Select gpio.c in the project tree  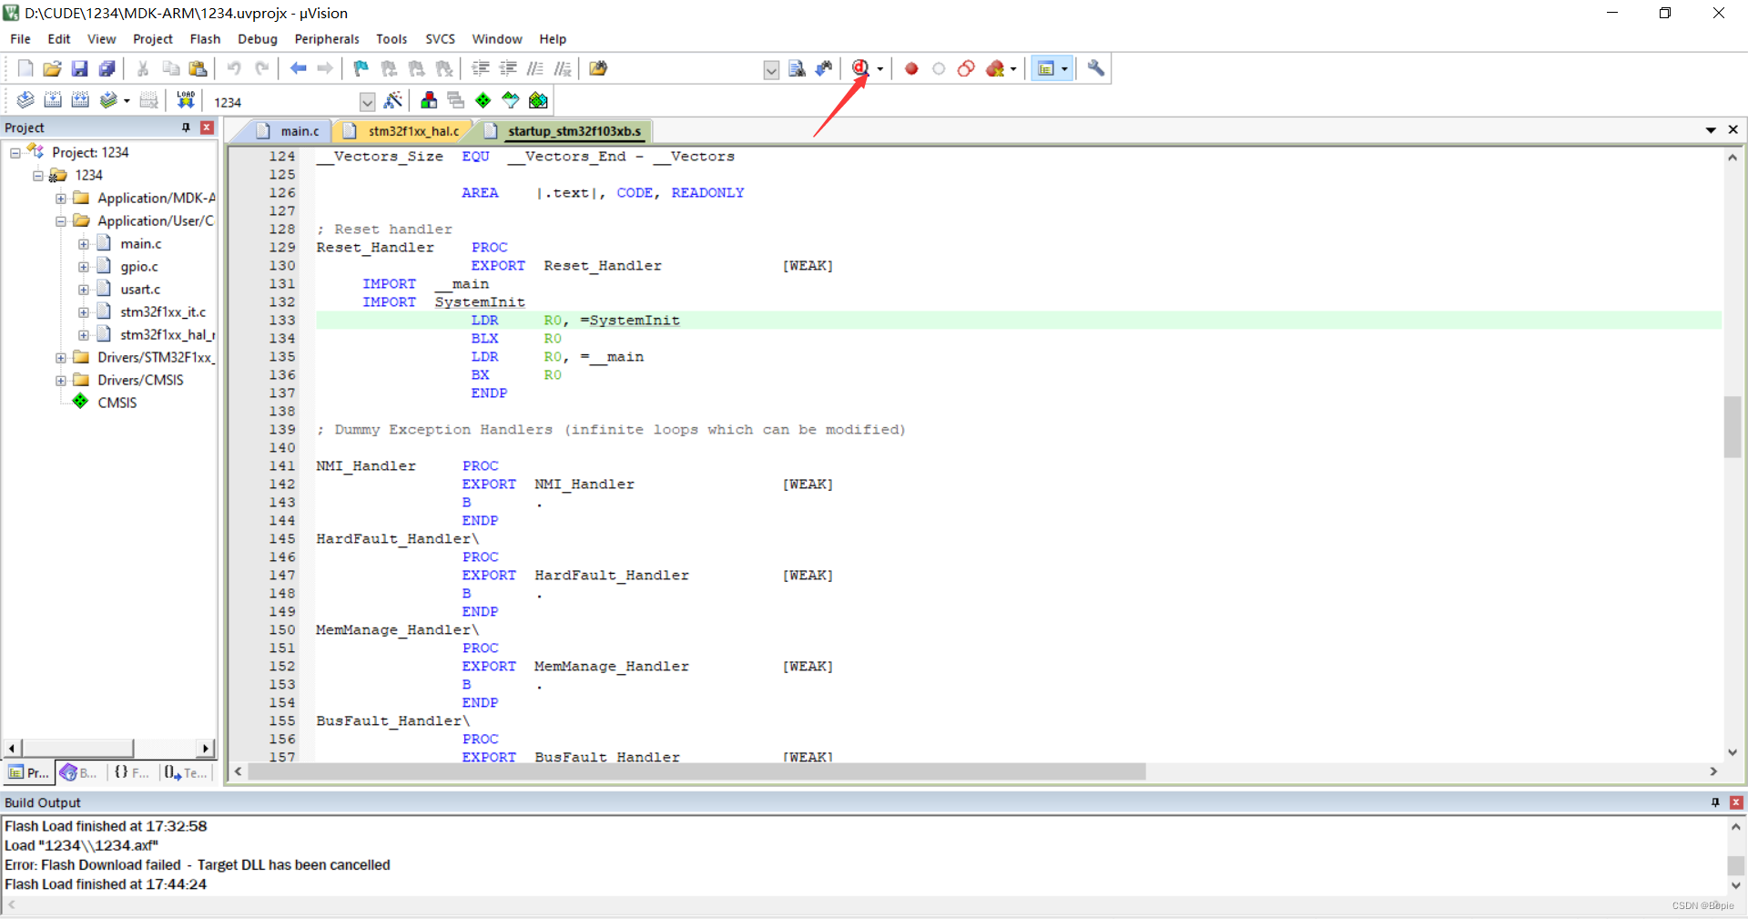point(139,267)
